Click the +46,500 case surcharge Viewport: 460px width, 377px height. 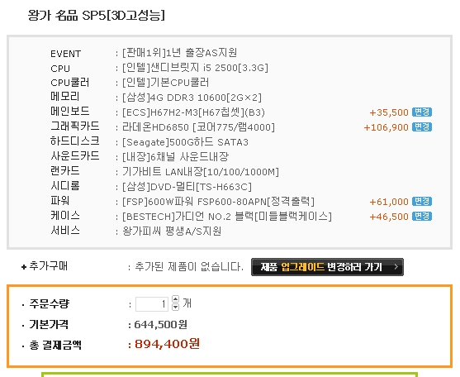[x=389, y=217]
